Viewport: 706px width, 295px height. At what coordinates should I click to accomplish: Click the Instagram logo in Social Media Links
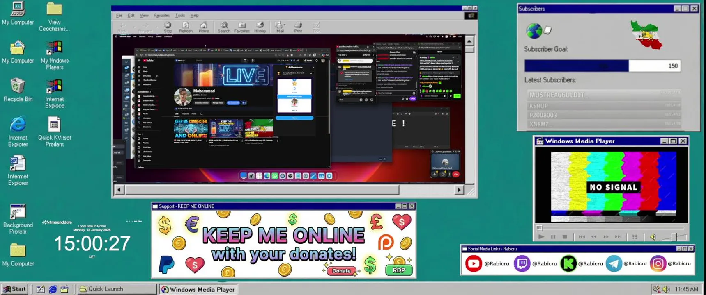[x=658, y=263]
